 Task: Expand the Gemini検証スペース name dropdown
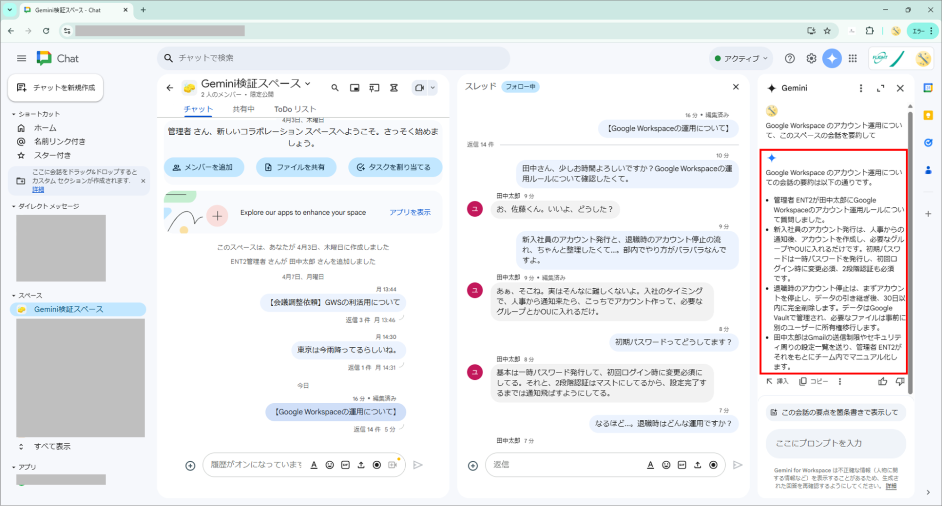(308, 83)
